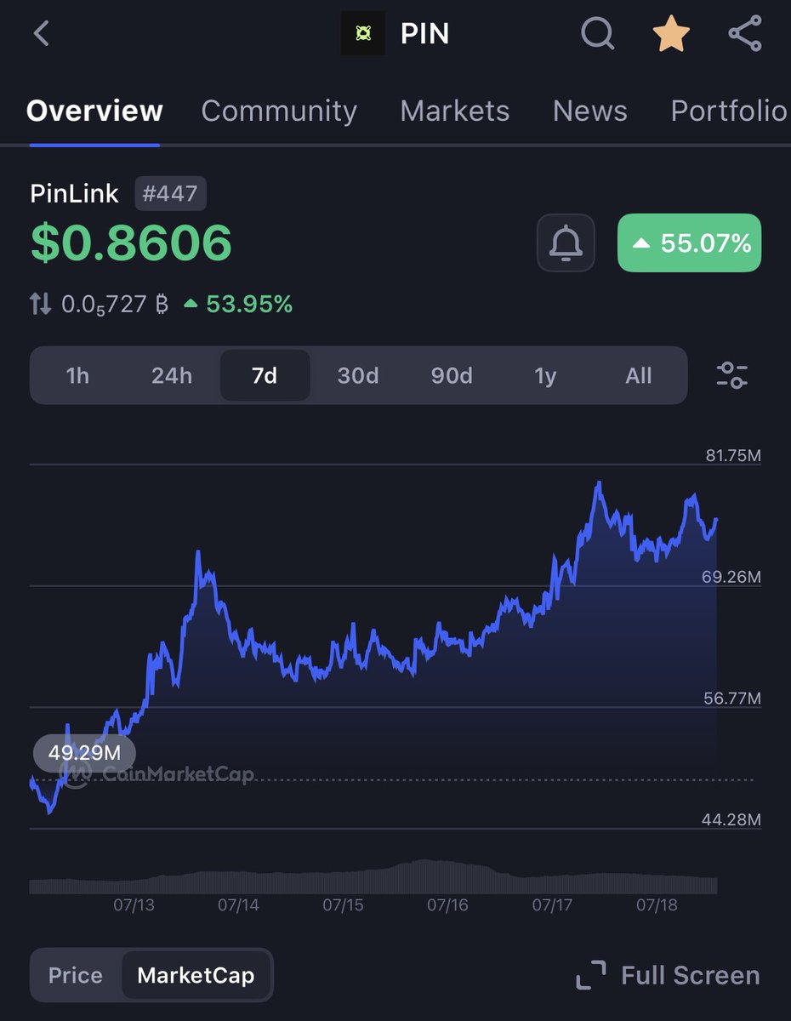This screenshot has width=791, height=1021.
Task: Select the 1y chart range
Action: [x=545, y=375]
